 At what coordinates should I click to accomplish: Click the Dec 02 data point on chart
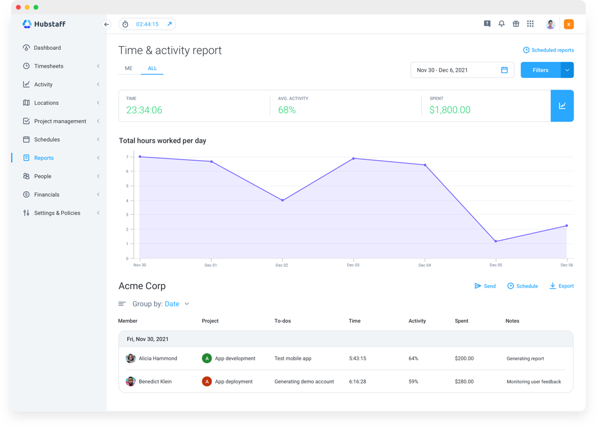283,200
